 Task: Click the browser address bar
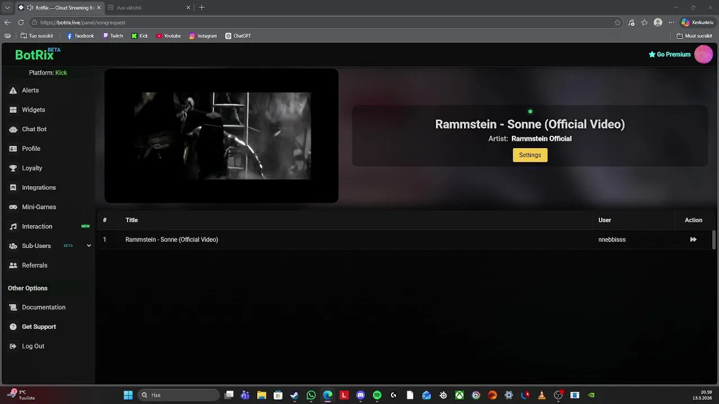[326, 22]
